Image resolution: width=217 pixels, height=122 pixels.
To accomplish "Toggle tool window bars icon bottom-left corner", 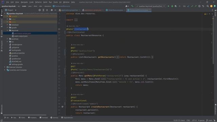I will (x=1, y=121).
